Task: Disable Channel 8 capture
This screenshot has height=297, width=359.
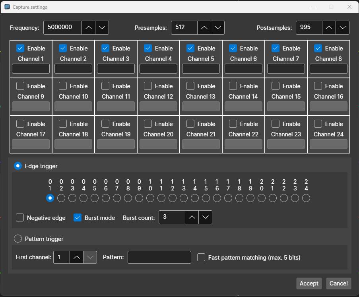Action: [x=318, y=49]
